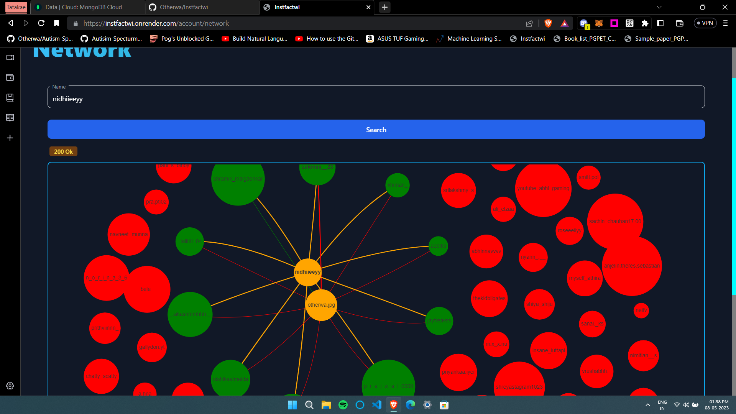736x414 pixels.
Task: Click the youtube_abhi_gaming red node
Action: click(543, 189)
